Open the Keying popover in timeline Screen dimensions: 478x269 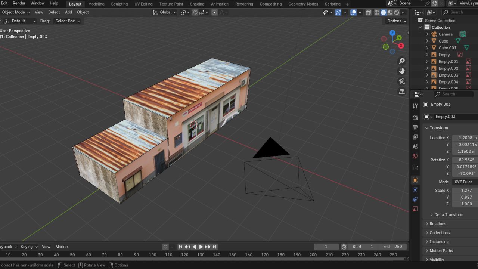(29, 247)
